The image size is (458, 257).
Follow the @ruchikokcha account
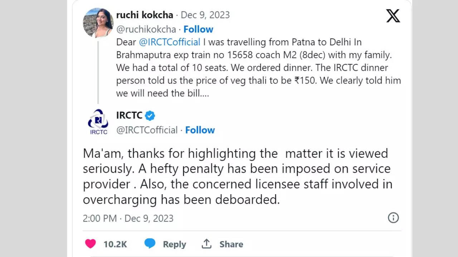click(x=198, y=29)
